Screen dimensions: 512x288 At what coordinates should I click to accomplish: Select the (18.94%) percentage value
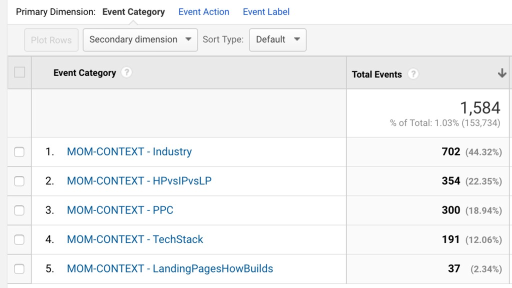[483, 210]
